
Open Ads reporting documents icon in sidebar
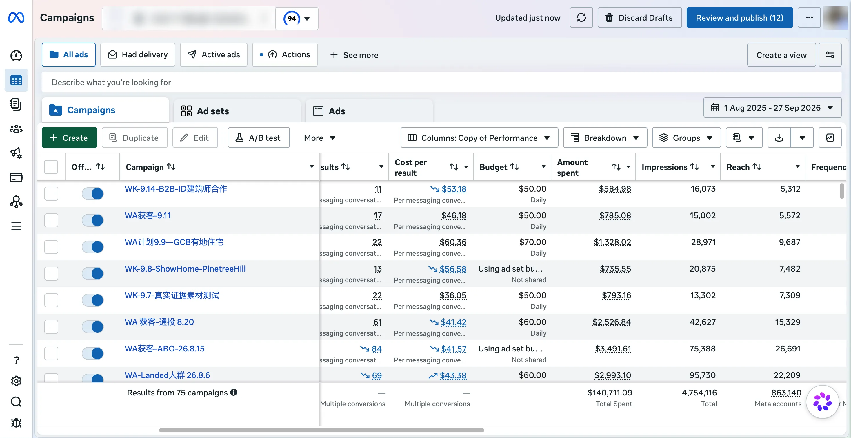point(16,104)
